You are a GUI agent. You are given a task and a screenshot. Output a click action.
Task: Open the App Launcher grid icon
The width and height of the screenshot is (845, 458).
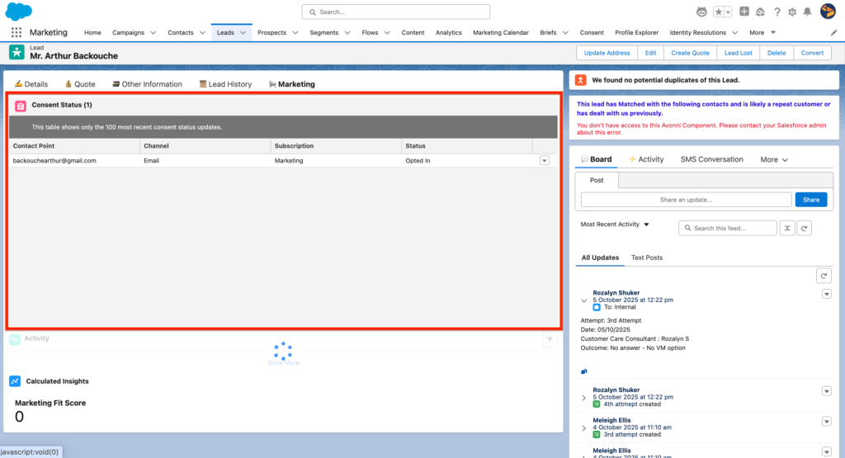(x=17, y=32)
